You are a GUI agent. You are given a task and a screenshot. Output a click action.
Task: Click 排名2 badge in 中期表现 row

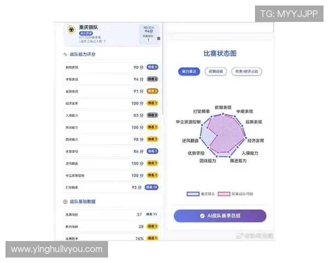click(152, 79)
